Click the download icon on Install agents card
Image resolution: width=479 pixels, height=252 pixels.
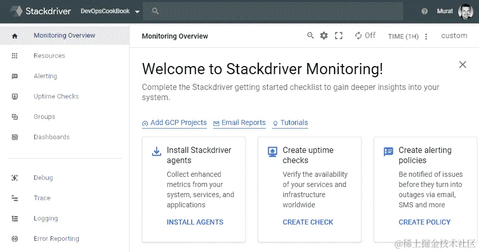point(157,151)
